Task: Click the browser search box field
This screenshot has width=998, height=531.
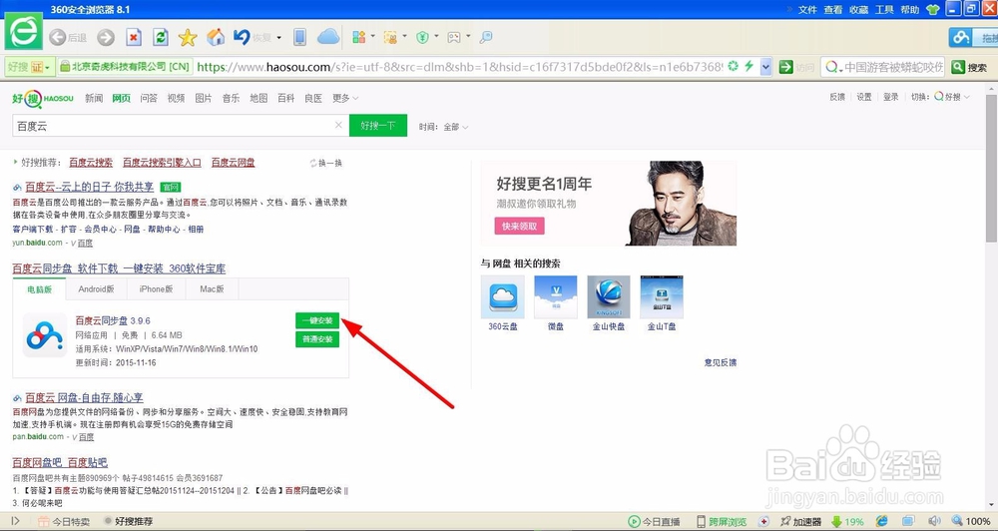Action: [x=883, y=67]
